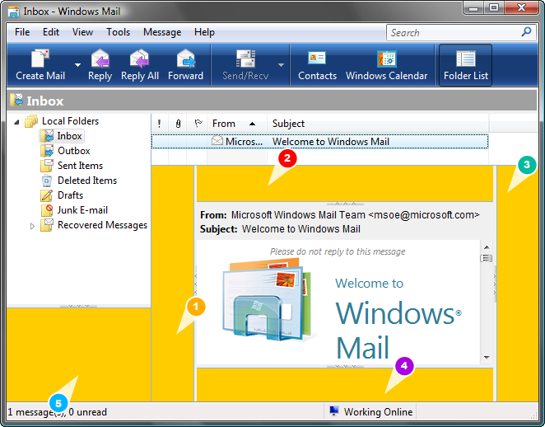The image size is (545, 427).
Task: Collapse the Local Folders tree
Action: [x=16, y=122]
